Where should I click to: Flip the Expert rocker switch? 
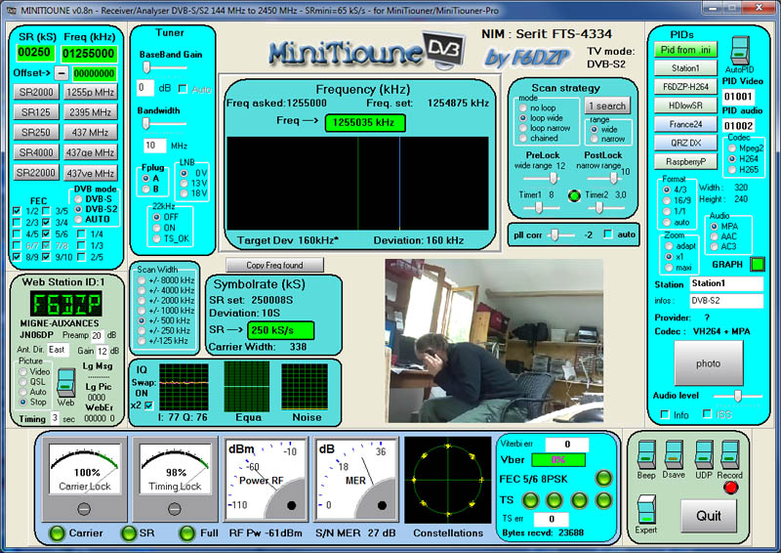coord(646,509)
